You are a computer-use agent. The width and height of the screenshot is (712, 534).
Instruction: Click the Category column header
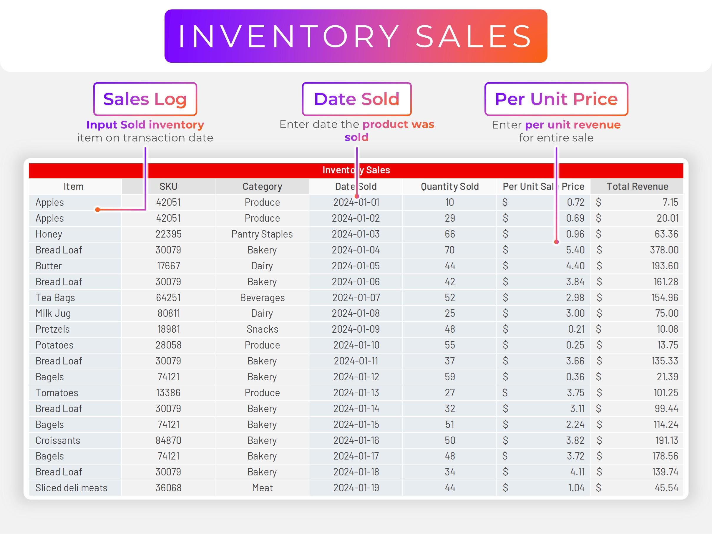(x=262, y=186)
